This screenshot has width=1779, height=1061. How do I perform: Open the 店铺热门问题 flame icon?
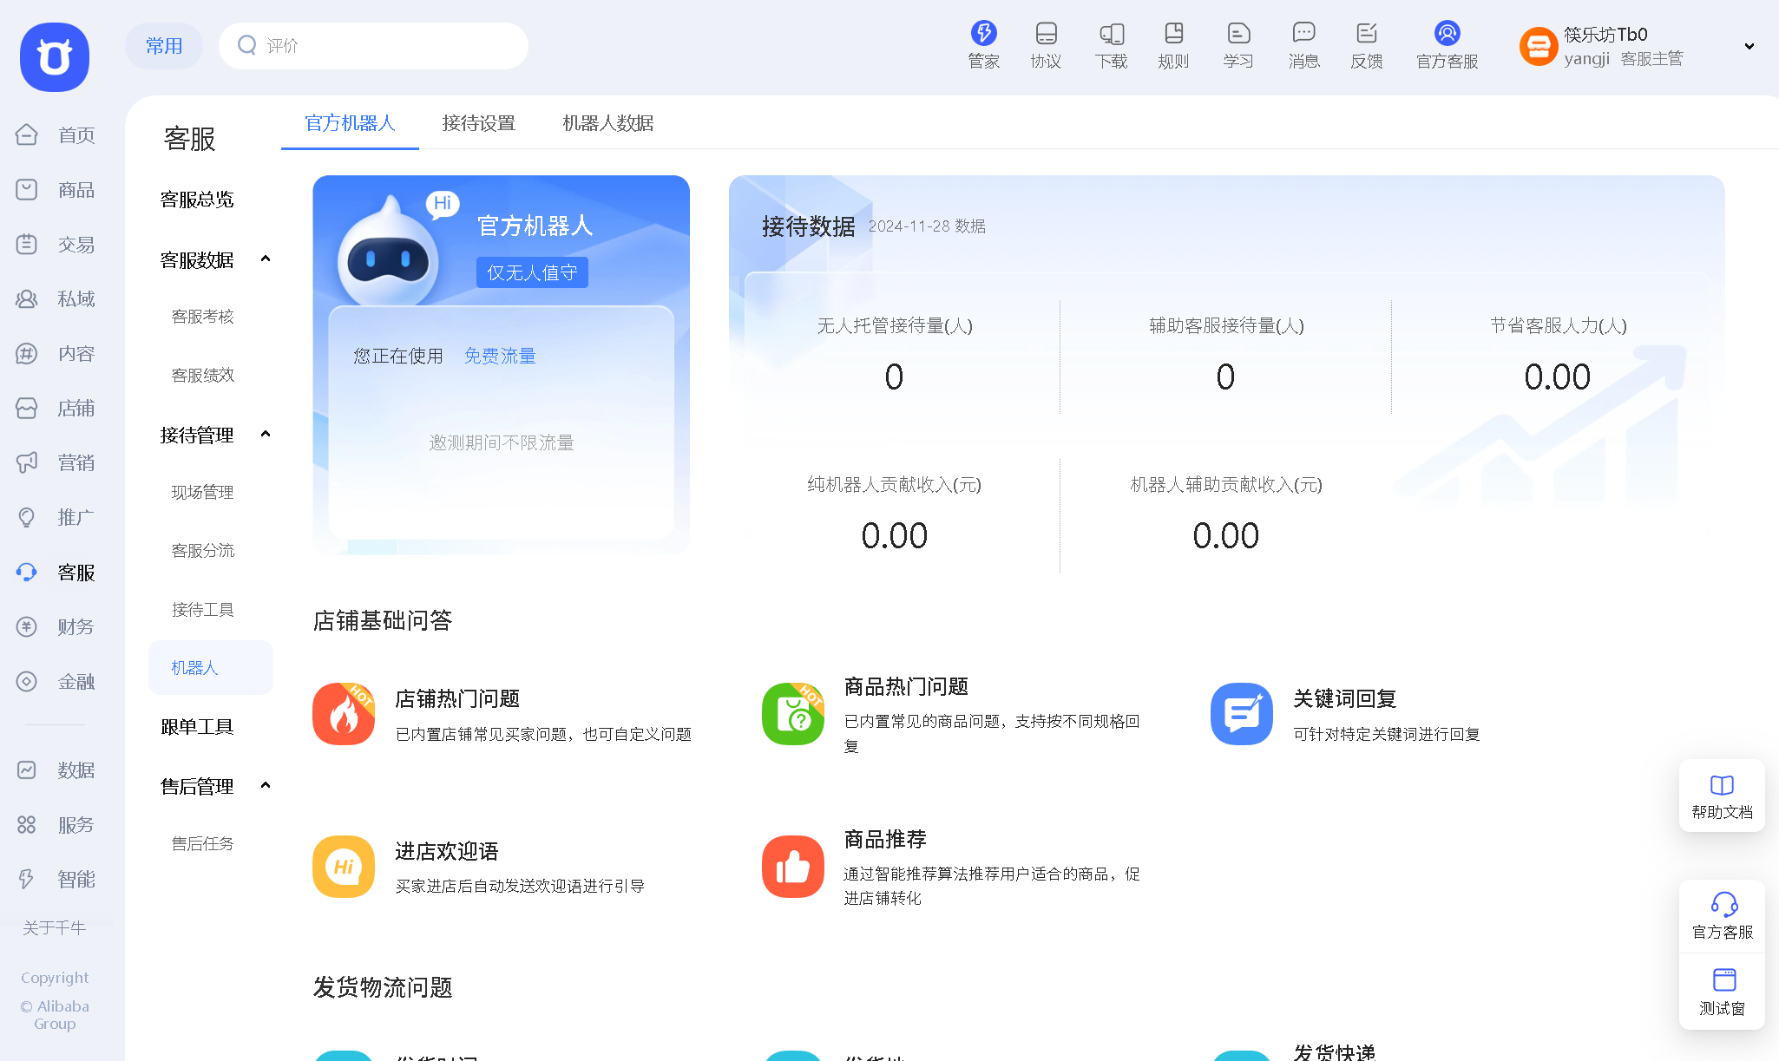pyautogui.click(x=344, y=714)
